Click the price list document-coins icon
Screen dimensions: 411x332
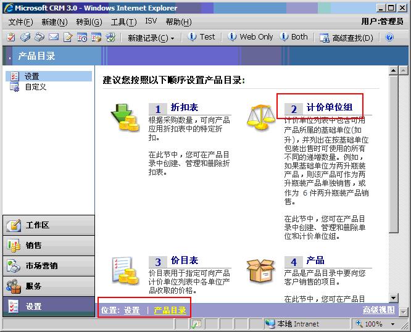125,270
